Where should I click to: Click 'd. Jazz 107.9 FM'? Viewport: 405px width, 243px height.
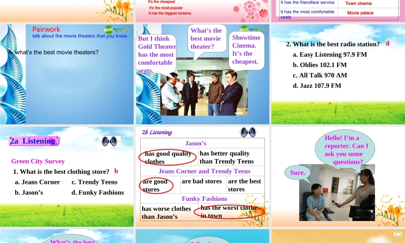(317, 85)
